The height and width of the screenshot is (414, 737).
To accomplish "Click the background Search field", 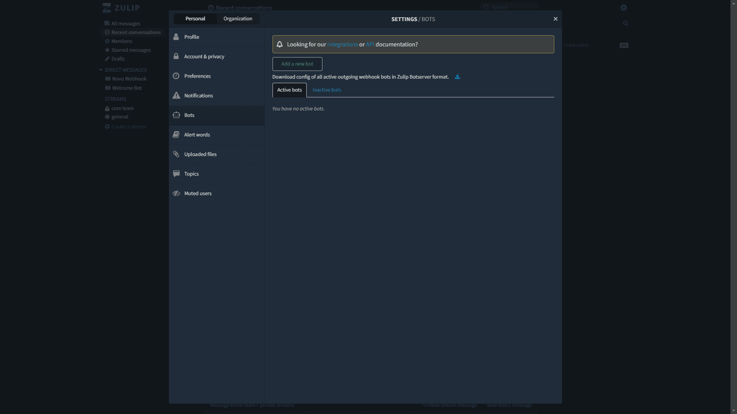I will 509,7.
